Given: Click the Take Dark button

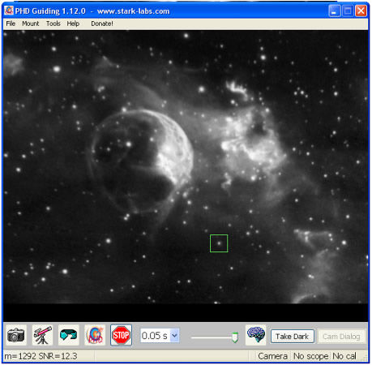Looking at the screenshot, I should pyautogui.click(x=293, y=337).
